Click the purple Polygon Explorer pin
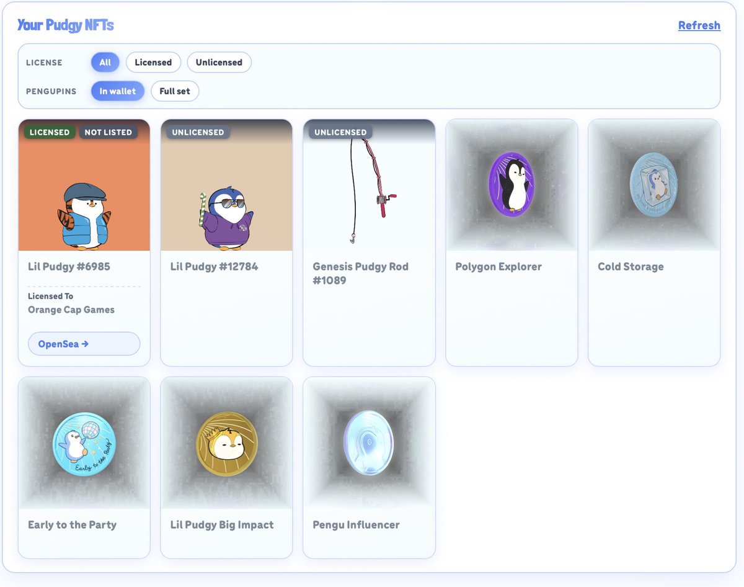Screen dimensions: 744x587 coord(511,184)
